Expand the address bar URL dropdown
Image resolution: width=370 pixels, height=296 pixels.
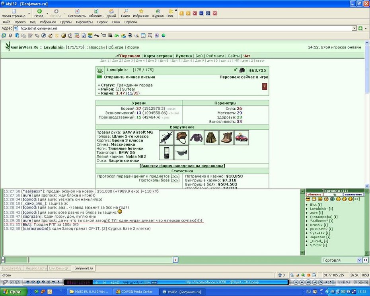[354, 28]
